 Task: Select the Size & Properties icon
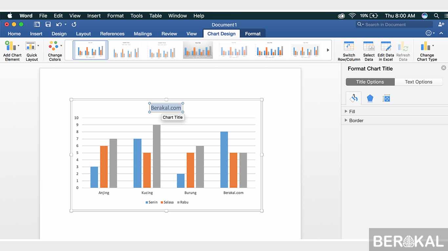click(386, 98)
